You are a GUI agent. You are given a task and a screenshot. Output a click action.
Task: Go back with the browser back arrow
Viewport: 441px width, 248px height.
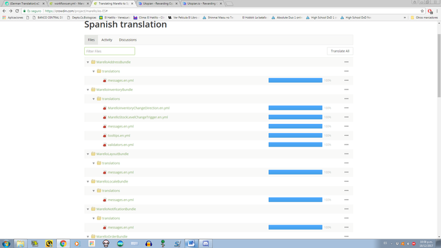click(4, 11)
